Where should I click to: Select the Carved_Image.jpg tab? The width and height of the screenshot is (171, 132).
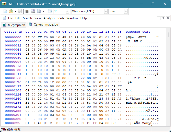(44, 25)
